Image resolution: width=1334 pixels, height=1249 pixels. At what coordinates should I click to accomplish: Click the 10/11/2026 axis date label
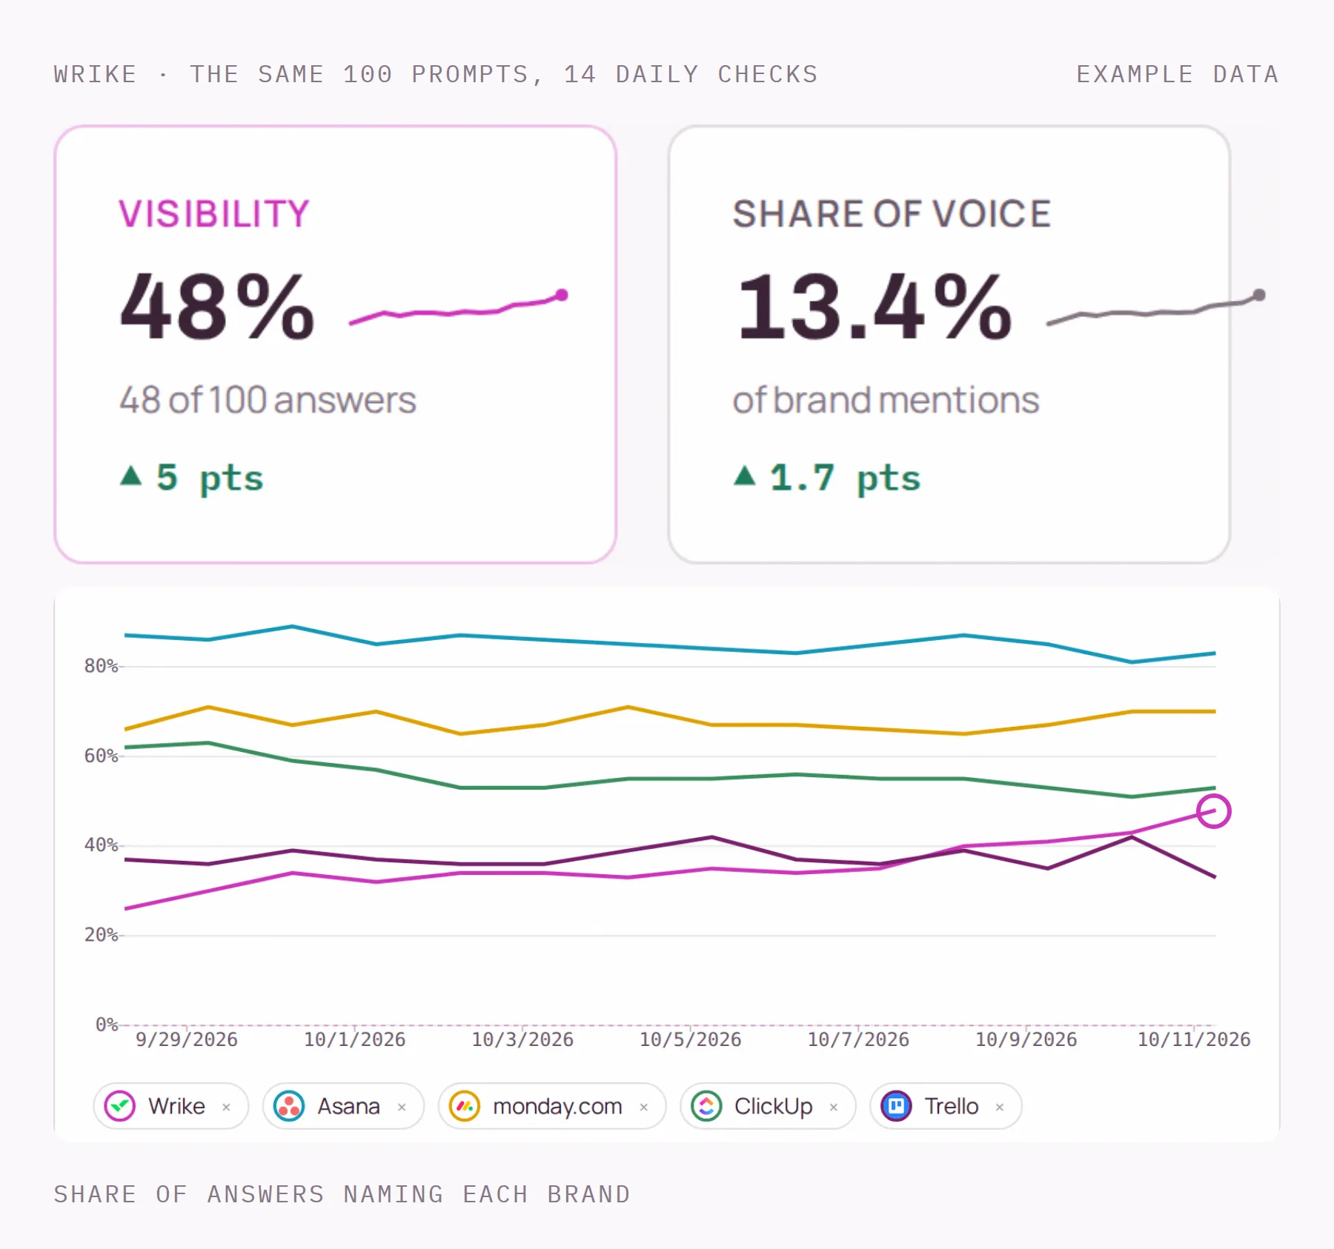point(1194,1039)
